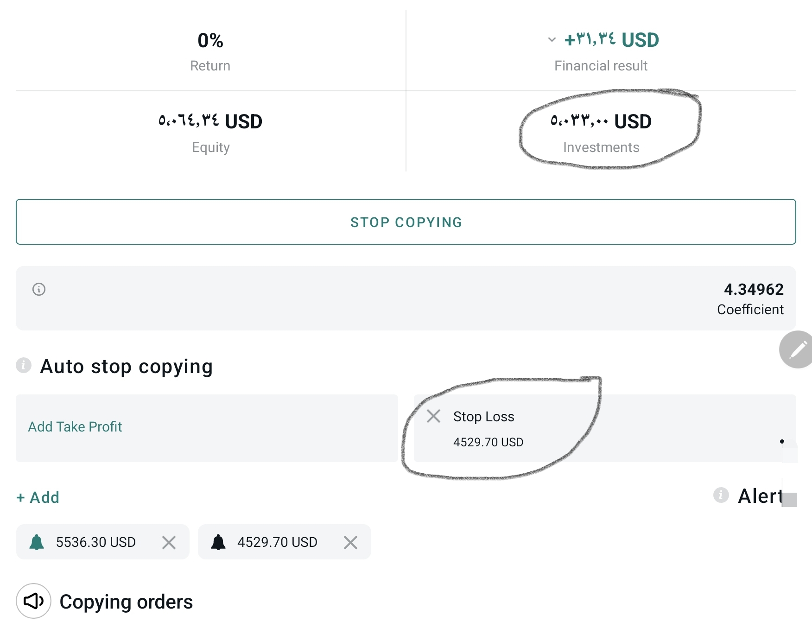Click the Investments amount
This screenshot has width=812, height=622.
(x=601, y=121)
